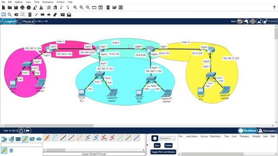Click the Add Complex PDU open envelope icon
This screenshot has height=156, width=278.
(69, 14)
